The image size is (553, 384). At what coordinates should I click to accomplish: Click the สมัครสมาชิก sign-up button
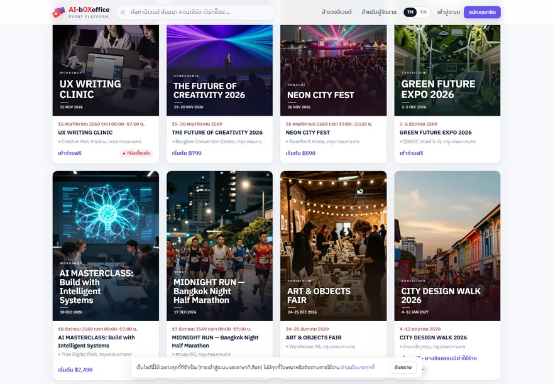point(482,12)
